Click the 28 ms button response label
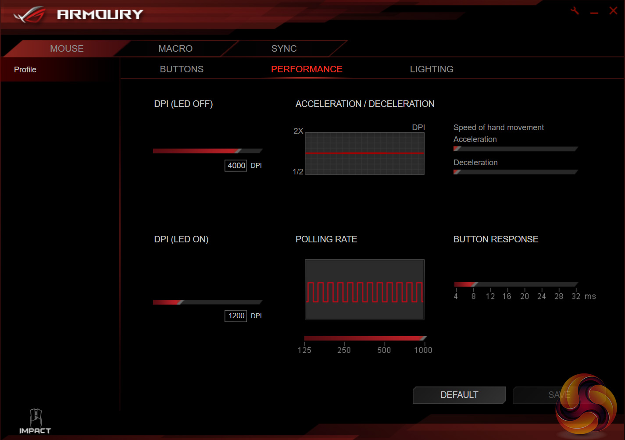This screenshot has height=440, width=625. (x=559, y=296)
